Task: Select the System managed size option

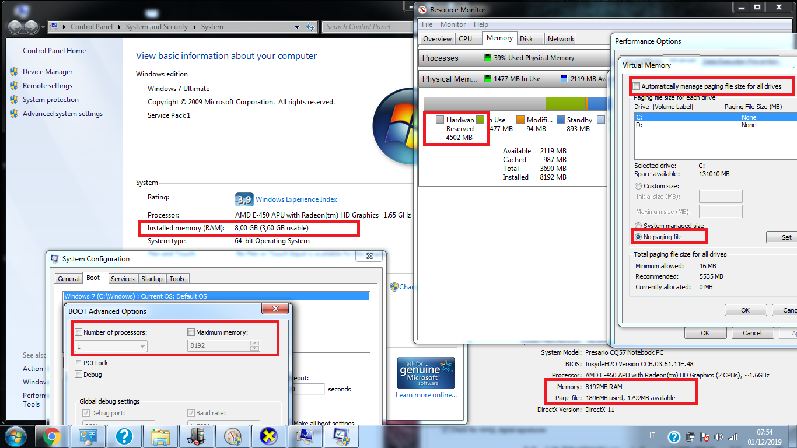Action: (x=639, y=226)
